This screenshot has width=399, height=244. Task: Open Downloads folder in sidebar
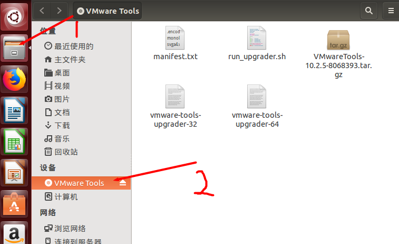(81, 126)
